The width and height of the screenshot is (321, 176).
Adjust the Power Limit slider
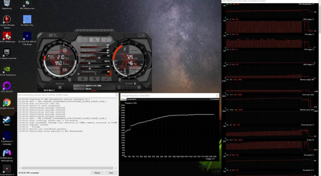[95, 53]
